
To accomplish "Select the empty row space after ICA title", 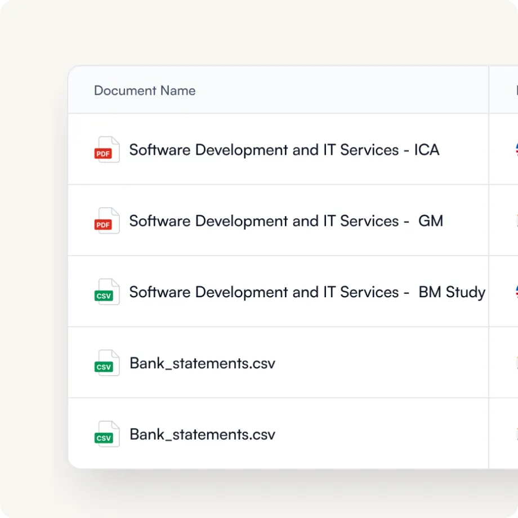I will click(x=465, y=150).
